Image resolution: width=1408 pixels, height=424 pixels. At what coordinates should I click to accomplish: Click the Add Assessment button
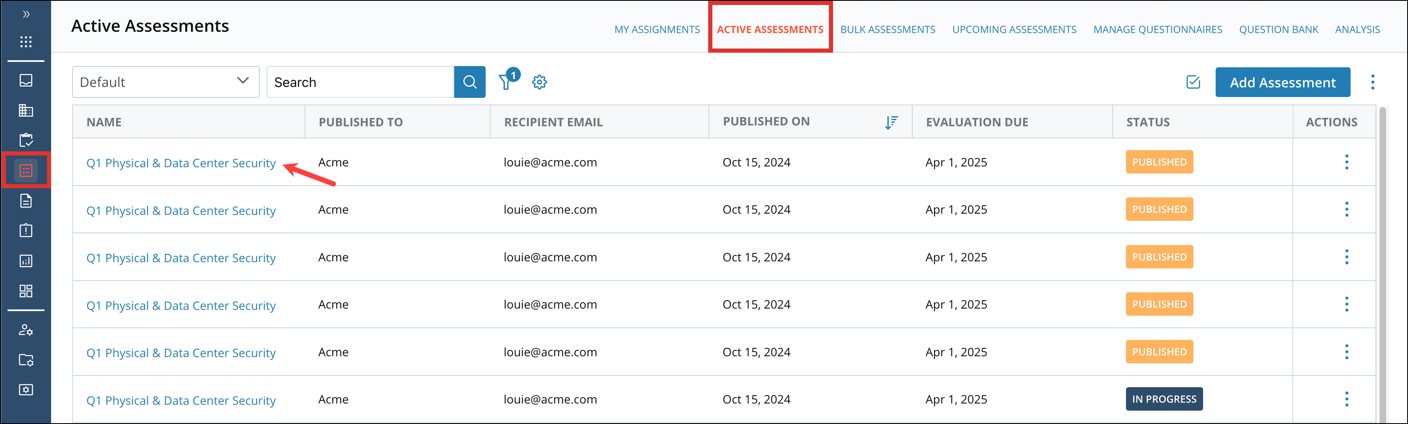tap(1283, 82)
